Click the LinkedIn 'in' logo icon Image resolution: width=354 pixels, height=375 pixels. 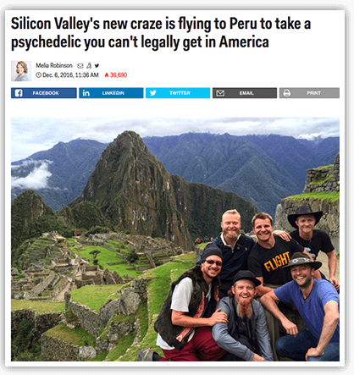pyautogui.click(x=86, y=93)
